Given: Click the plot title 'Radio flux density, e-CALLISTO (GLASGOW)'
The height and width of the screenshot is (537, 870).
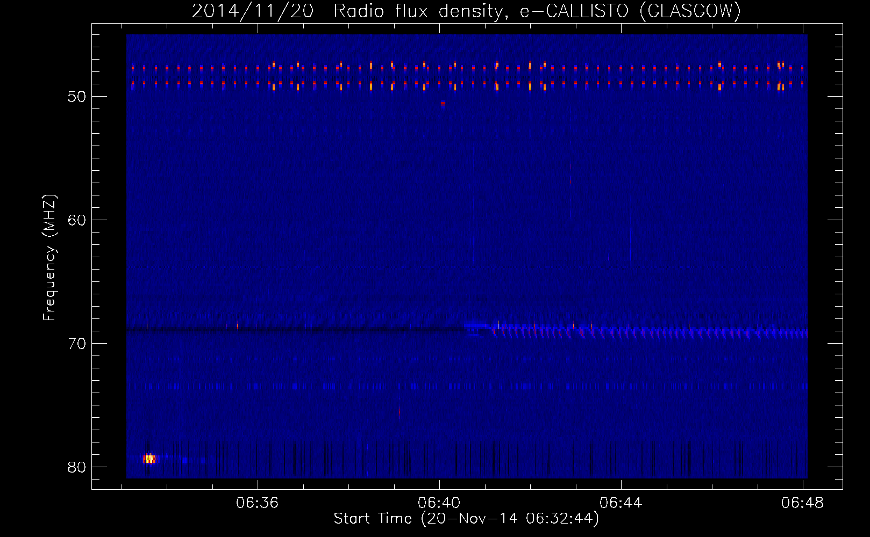Looking at the screenshot, I should [x=537, y=11].
